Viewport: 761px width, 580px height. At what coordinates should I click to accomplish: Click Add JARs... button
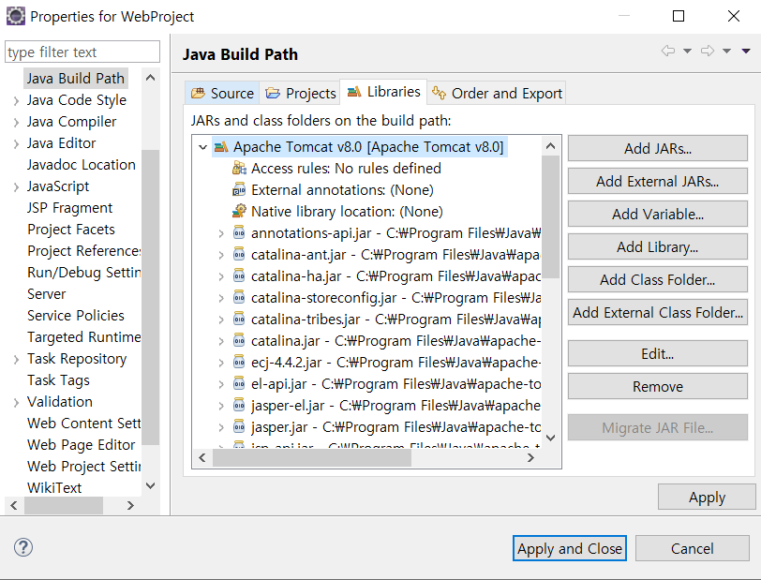(x=658, y=148)
